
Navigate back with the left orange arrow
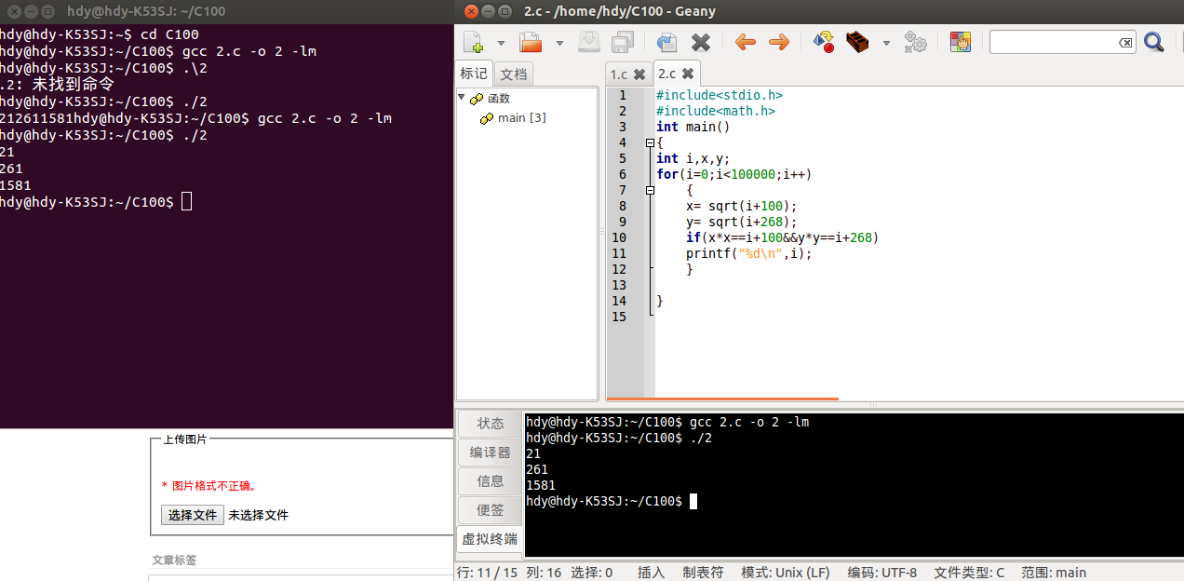(745, 42)
